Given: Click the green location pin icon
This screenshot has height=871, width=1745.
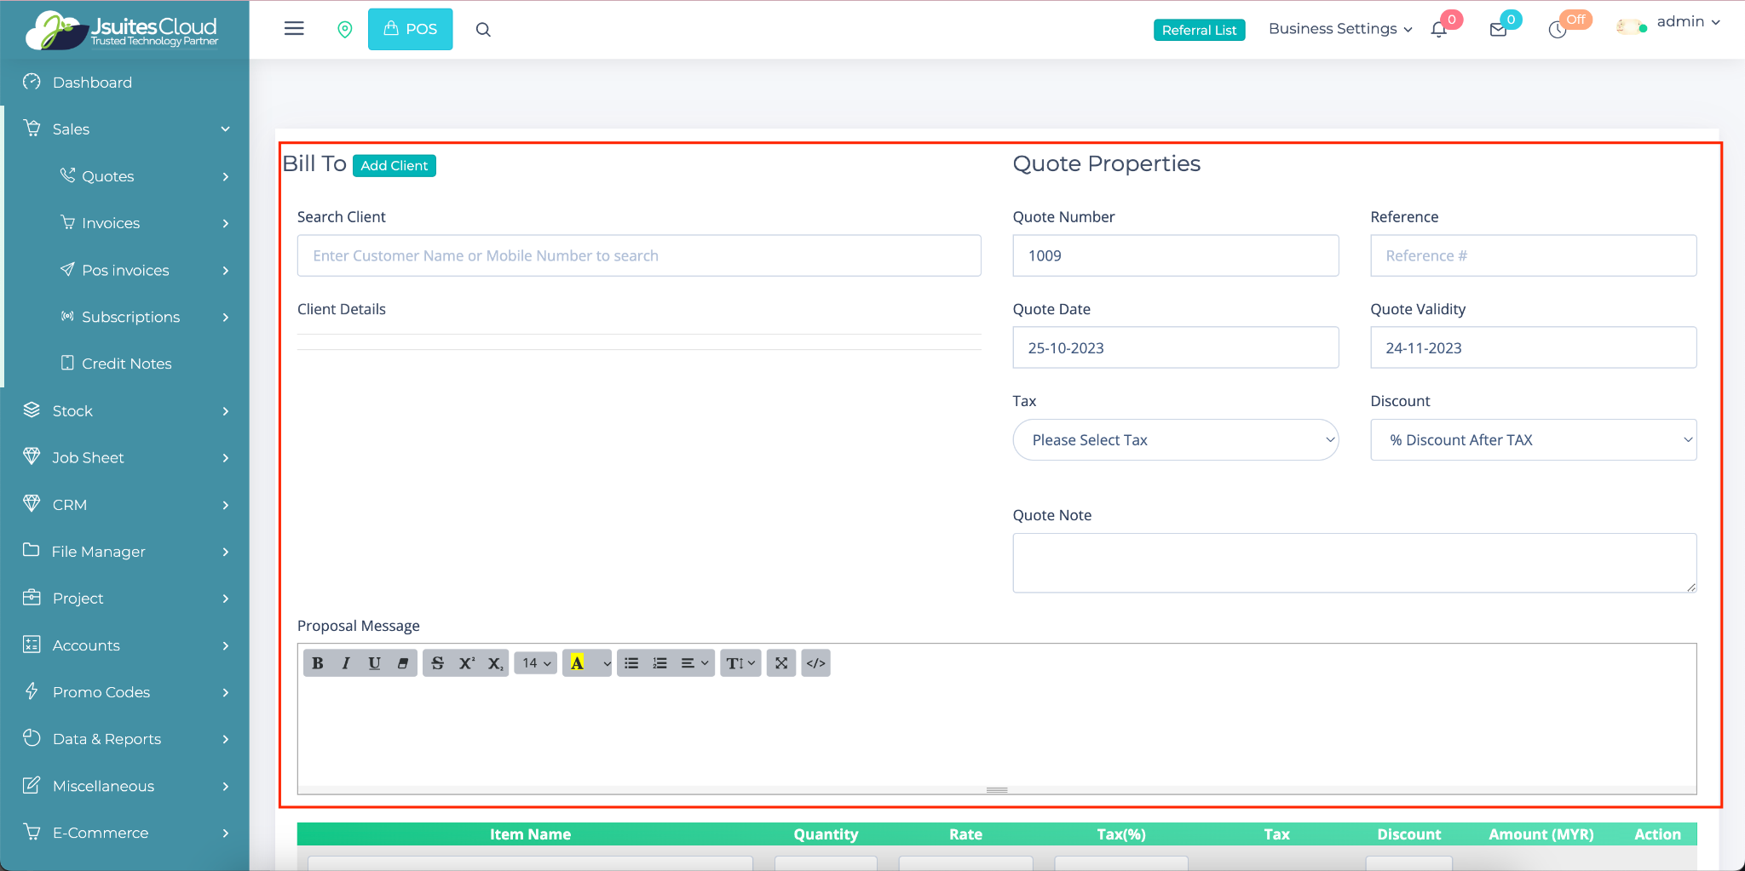Looking at the screenshot, I should tap(345, 30).
